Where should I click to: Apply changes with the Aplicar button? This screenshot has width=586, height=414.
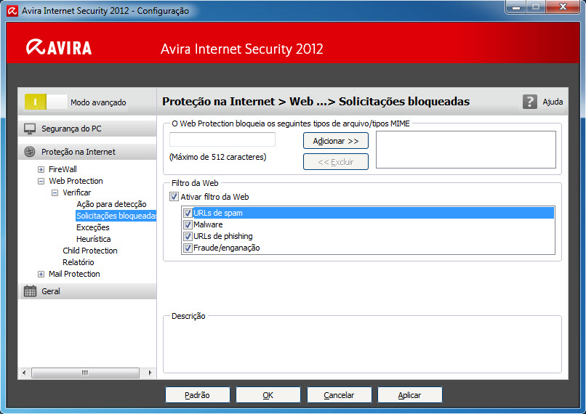(409, 395)
